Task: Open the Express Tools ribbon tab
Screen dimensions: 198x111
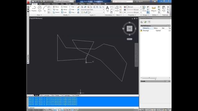Action: coord(97,4)
